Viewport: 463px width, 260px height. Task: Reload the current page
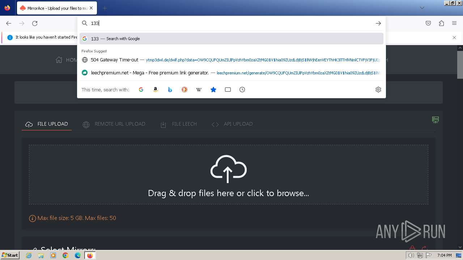(35, 23)
